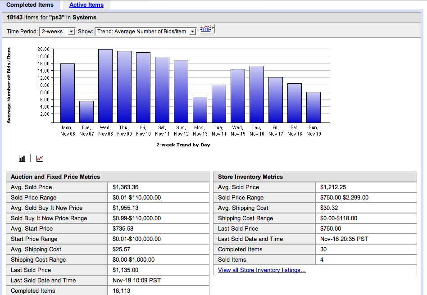Click the '18143 items for "ps3"' heading
Viewport: 427px width, 295px height.
click(x=51, y=18)
